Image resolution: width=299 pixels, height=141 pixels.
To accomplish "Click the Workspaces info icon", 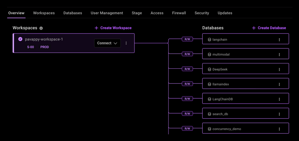I will click(41, 28).
